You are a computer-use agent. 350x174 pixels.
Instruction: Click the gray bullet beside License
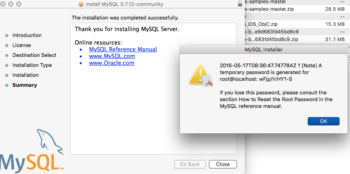7,45
